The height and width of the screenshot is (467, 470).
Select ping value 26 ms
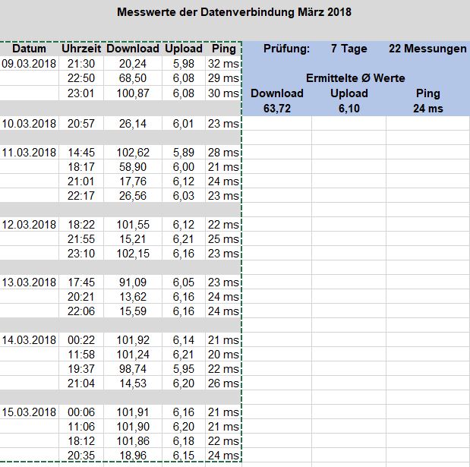[x=223, y=383]
